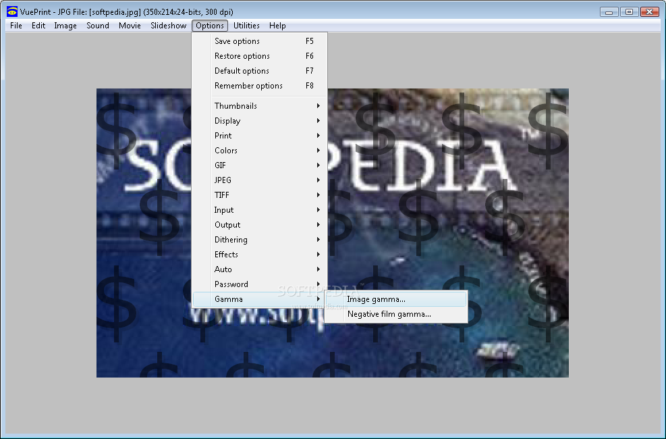This screenshot has height=439, width=666.
Task: Expand the Dithering submenu
Action: [x=260, y=240]
